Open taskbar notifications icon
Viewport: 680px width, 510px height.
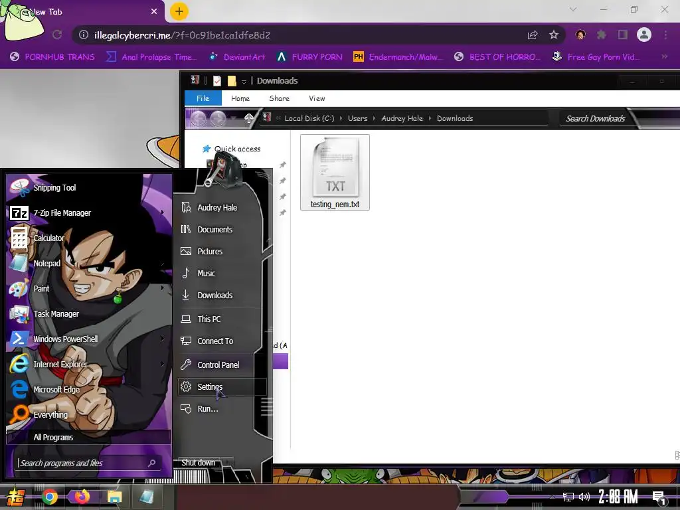click(x=659, y=497)
